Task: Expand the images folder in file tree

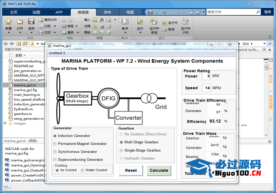Action: pos(5,123)
